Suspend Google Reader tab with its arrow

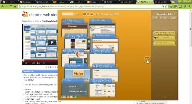[x=114, y=21]
